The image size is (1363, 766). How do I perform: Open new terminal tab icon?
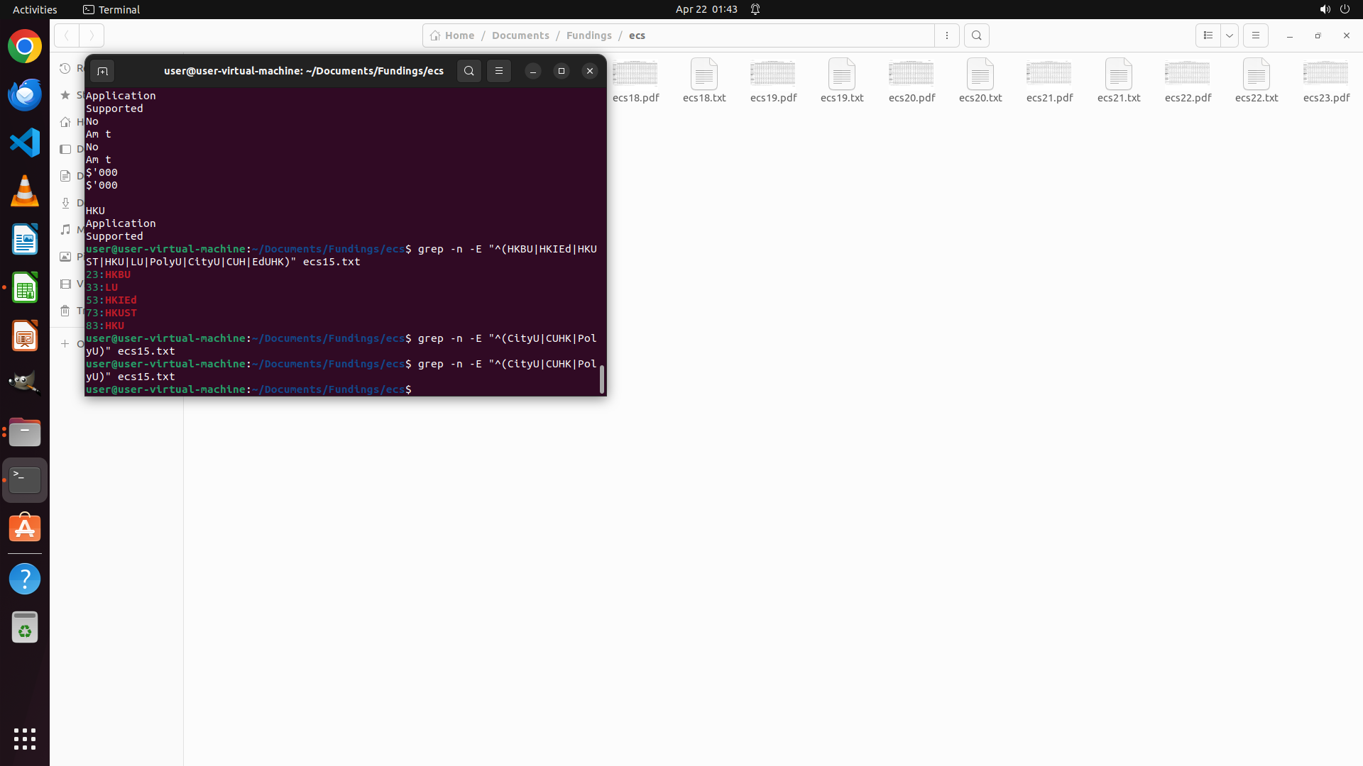click(x=102, y=71)
